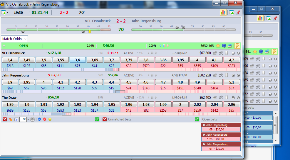Mark Match Odds market as favourite star
The height and width of the screenshot is (160, 290).
click(218, 46)
